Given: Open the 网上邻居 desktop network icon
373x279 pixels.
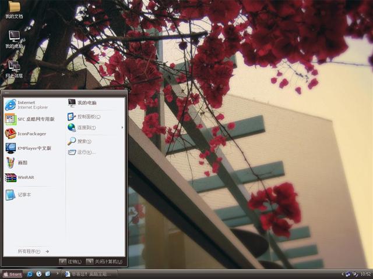Looking at the screenshot, I should pos(14,69).
